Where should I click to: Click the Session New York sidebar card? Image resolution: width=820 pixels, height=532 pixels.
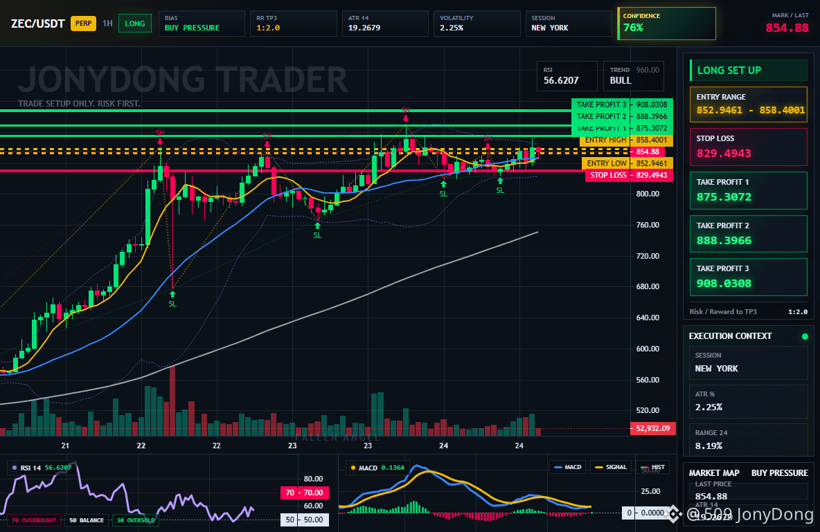pos(749,362)
